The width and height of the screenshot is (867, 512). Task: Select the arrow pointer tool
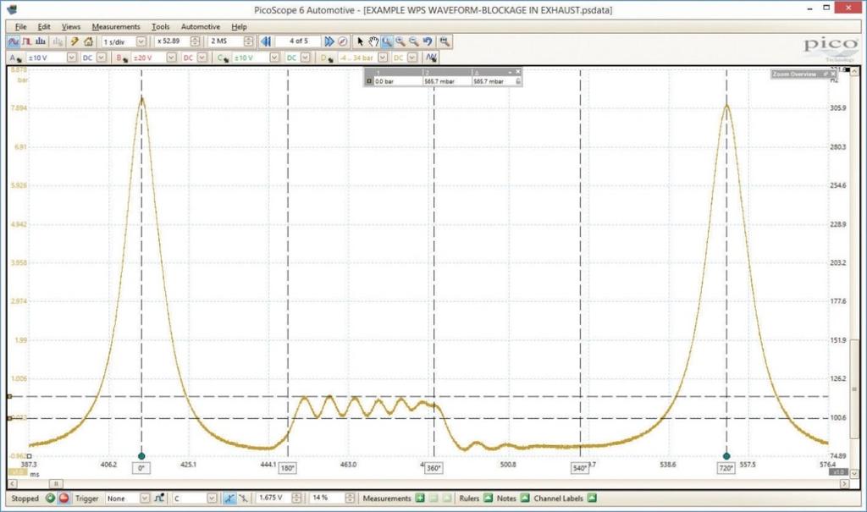(x=360, y=41)
